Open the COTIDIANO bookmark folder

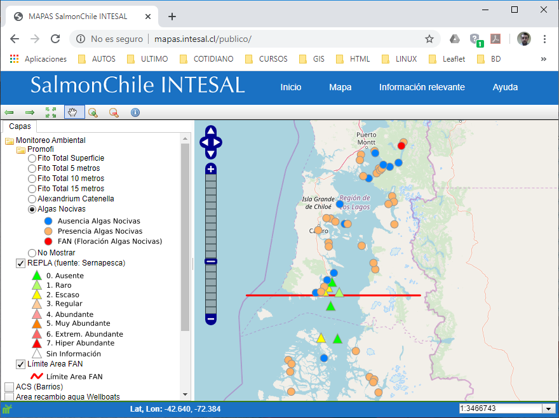point(206,59)
